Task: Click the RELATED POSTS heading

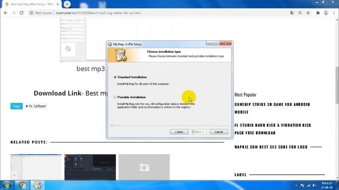Action: [x=29, y=142]
